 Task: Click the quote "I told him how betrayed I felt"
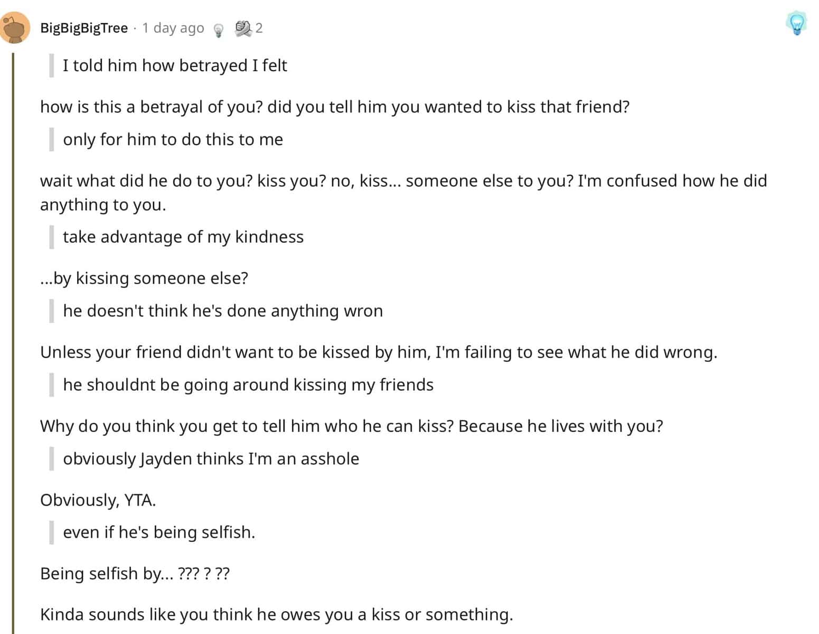[x=175, y=66]
